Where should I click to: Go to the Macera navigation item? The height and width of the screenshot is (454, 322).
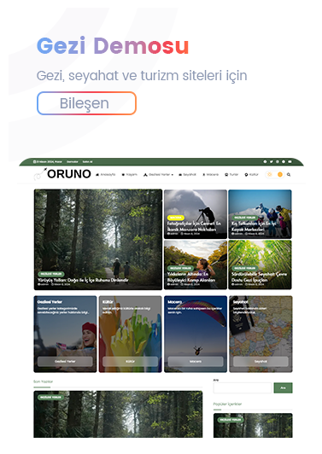point(210,175)
